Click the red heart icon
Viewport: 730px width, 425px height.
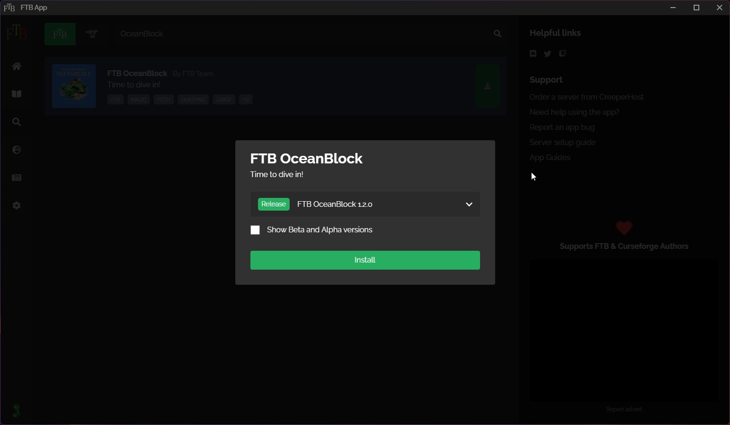pyautogui.click(x=624, y=229)
